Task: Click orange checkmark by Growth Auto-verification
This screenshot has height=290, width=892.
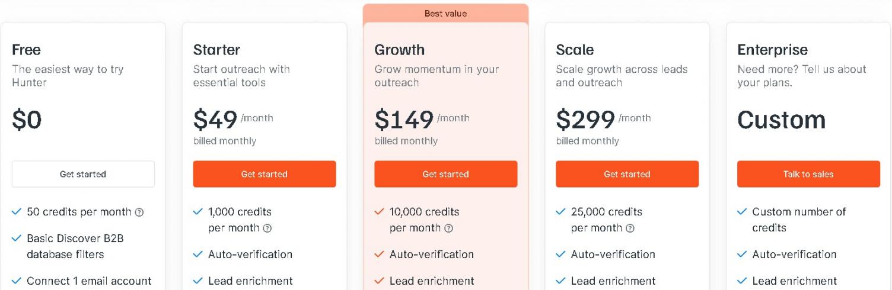Action: (x=380, y=254)
